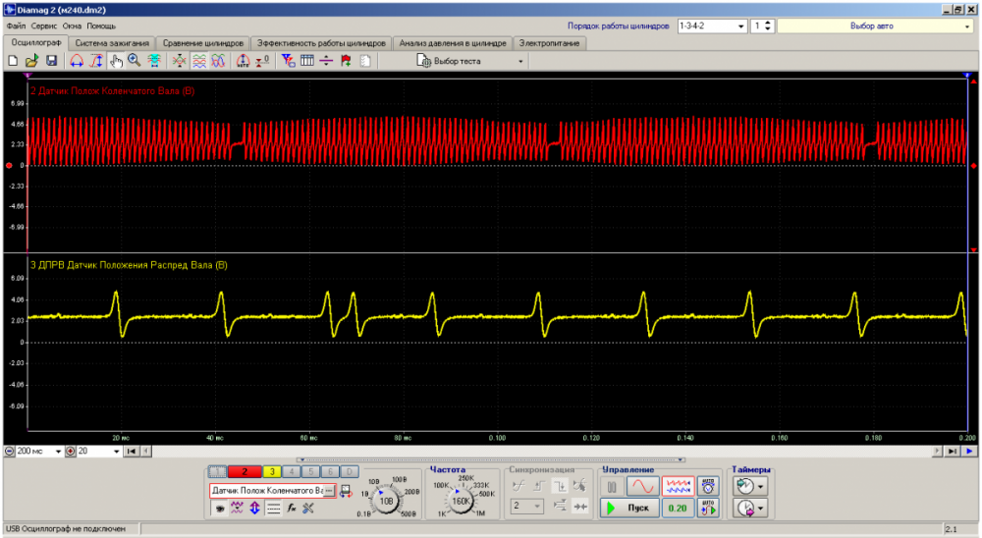Open a file with the folder icon
Screen dimensions: 982x538
coord(31,61)
